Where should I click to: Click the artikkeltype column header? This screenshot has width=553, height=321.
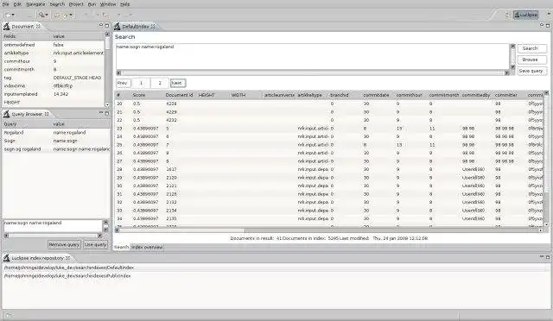pyautogui.click(x=312, y=95)
